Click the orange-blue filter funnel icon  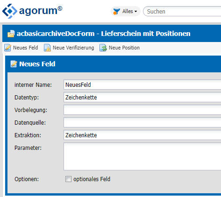coord(116,11)
